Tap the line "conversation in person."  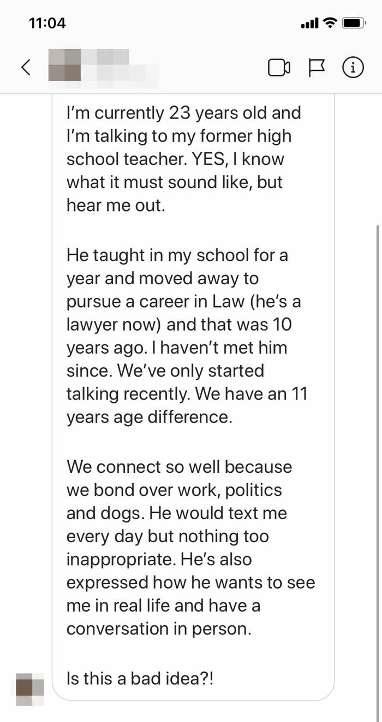[x=159, y=629]
